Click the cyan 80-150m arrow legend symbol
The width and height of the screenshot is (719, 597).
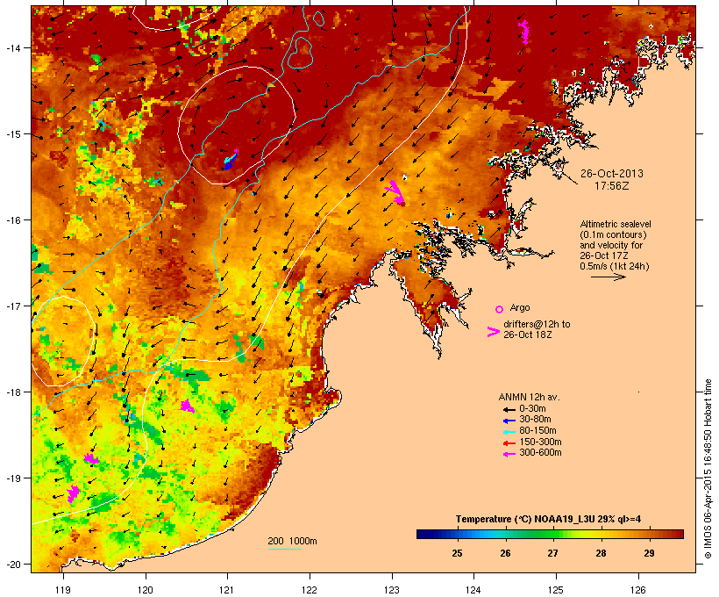[509, 432]
